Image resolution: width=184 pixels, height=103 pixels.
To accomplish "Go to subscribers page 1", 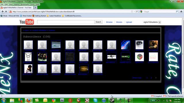I will [x=147, y=78].
